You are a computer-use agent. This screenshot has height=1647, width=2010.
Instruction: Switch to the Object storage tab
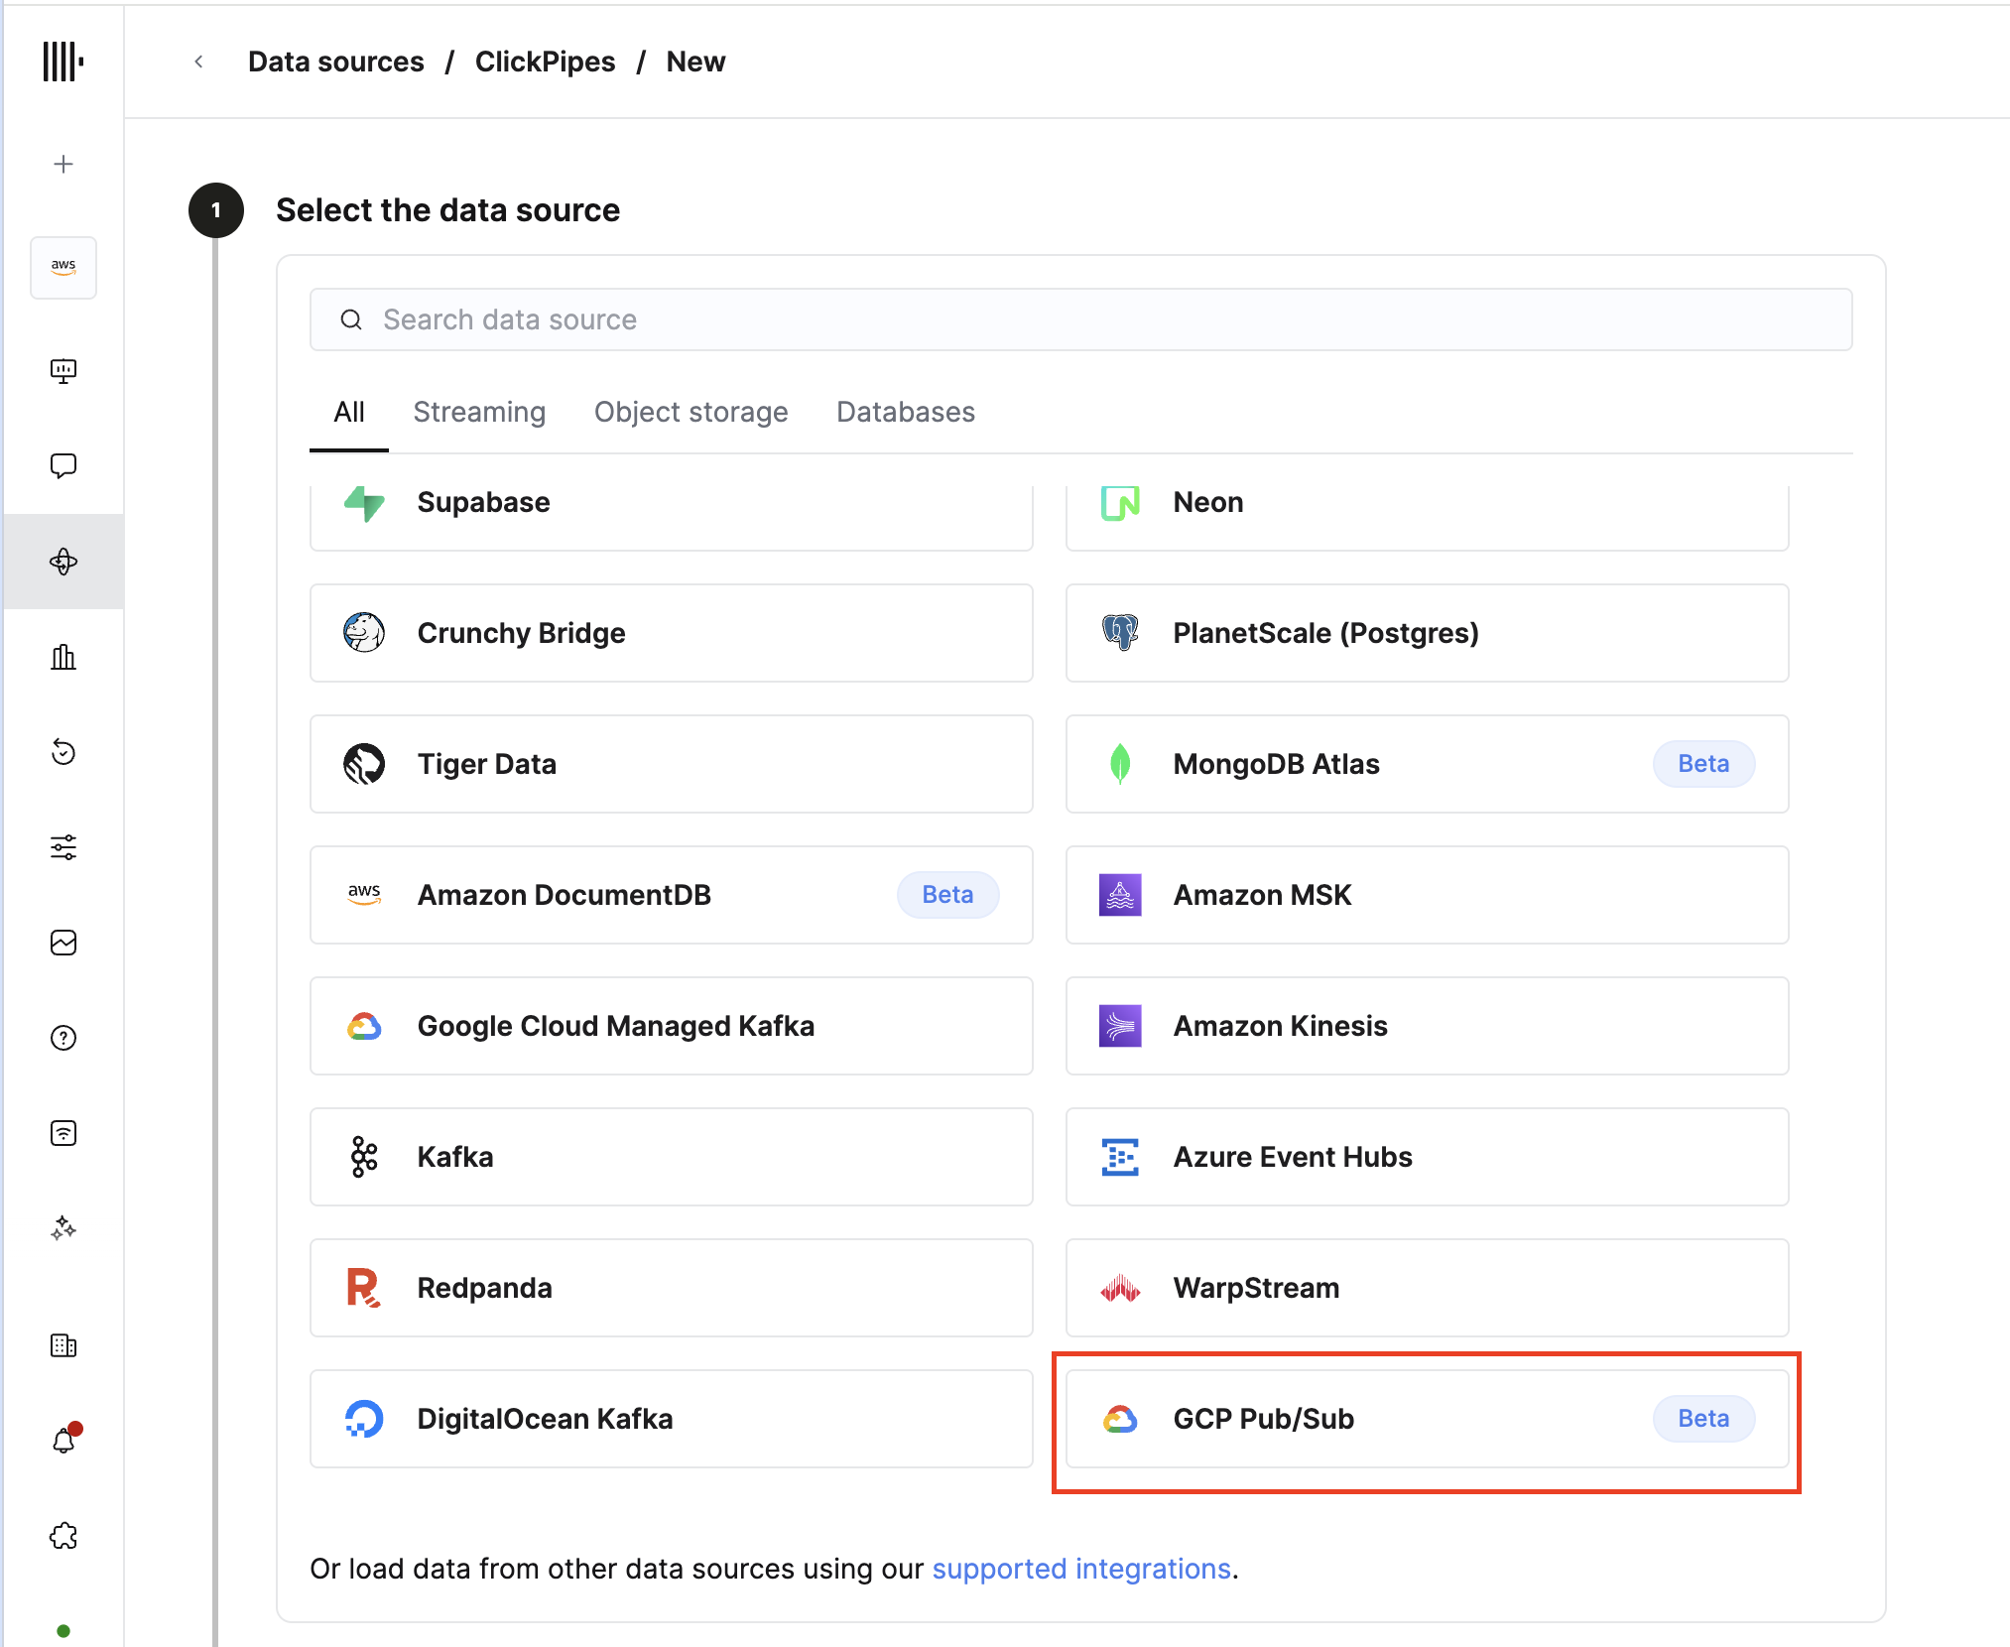(691, 412)
